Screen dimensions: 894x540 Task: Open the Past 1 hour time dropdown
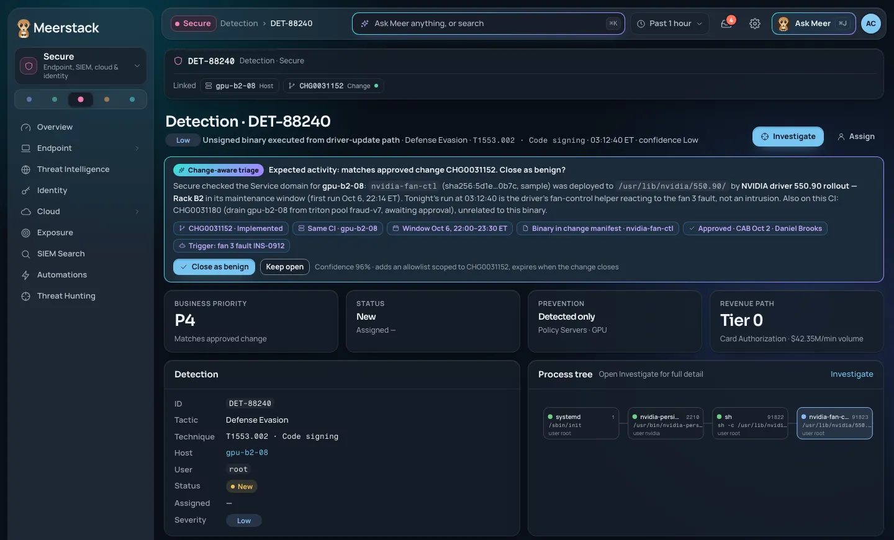coord(670,24)
